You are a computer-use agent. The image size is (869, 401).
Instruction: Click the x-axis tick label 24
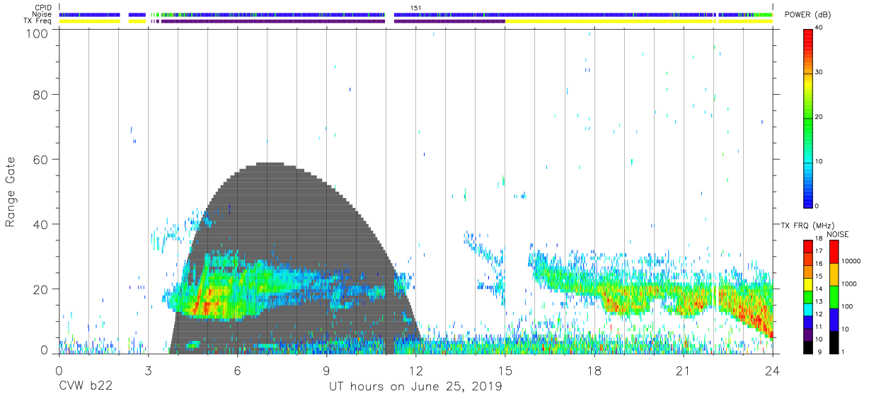[772, 371]
